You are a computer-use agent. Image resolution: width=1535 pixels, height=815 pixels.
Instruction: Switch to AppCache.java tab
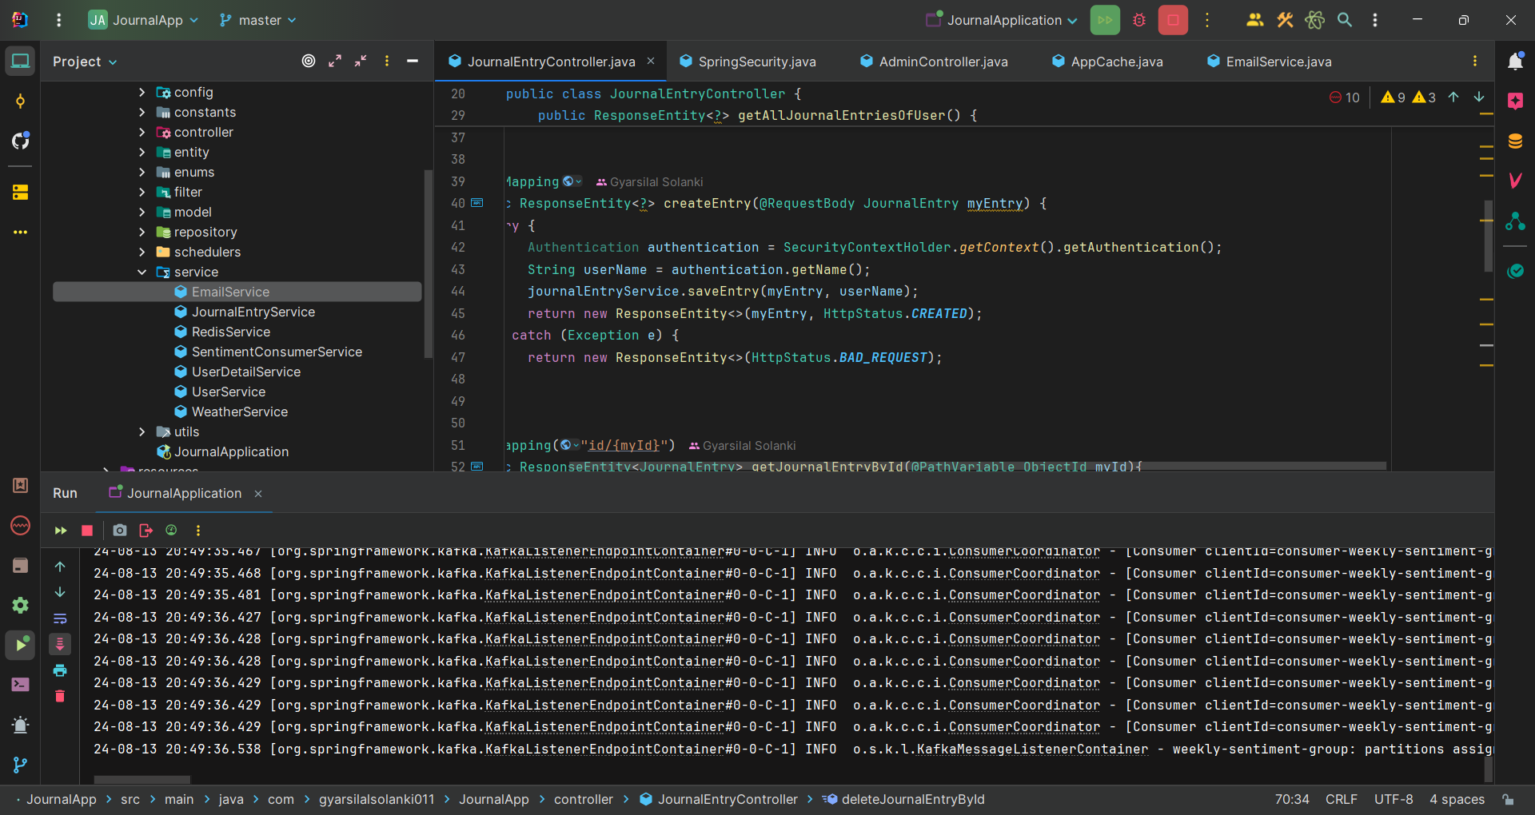click(x=1116, y=62)
